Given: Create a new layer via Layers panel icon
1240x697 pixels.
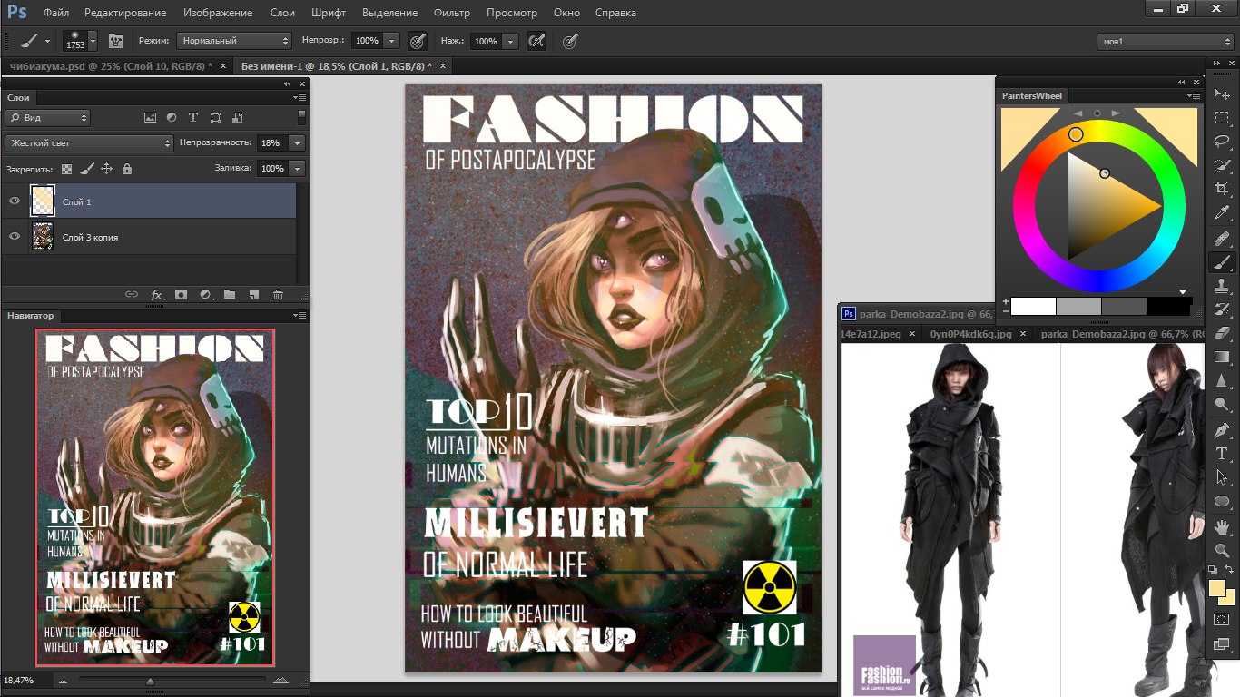Looking at the screenshot, I should (x=254, y=295).
